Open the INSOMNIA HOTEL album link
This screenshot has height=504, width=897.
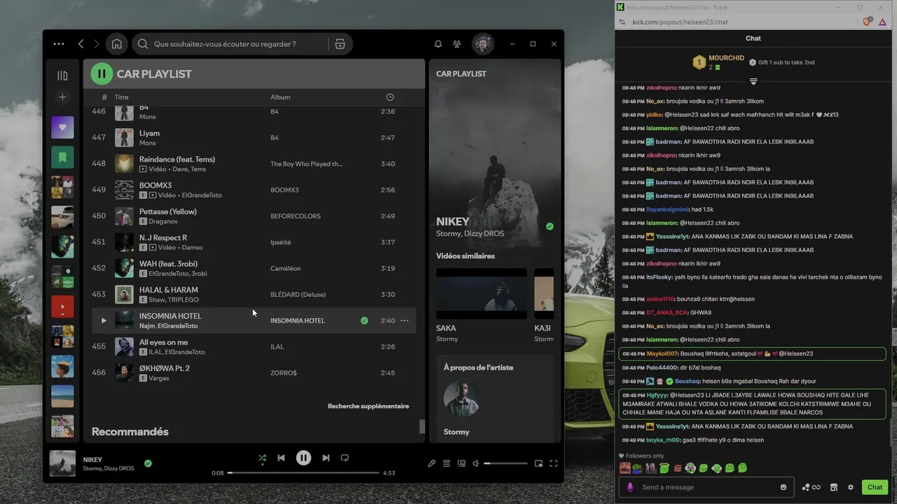(x=298, y=321)
